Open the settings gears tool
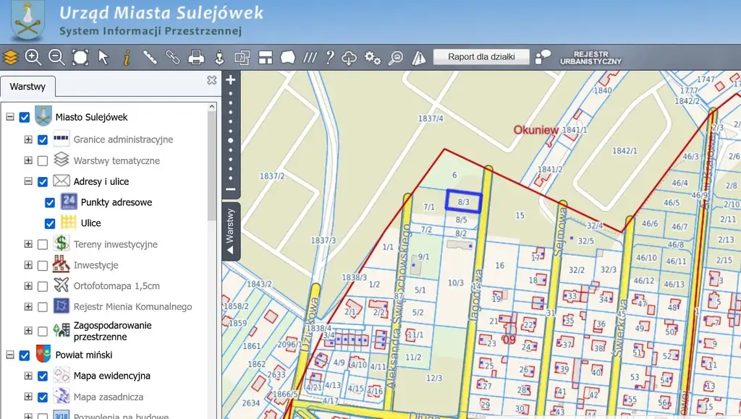This screenshot has width=741, height=419. coord(373,57)
